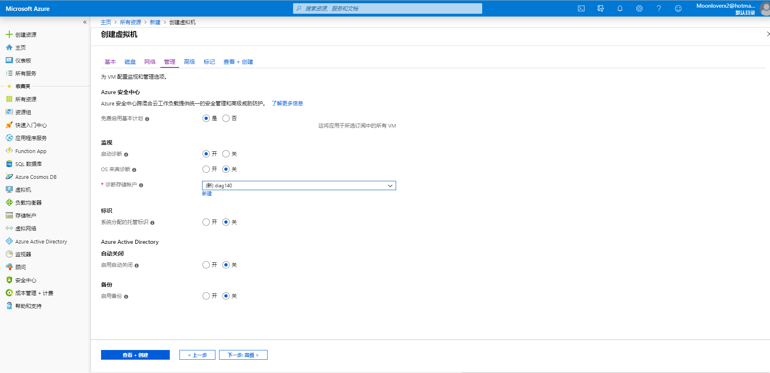
Task: Set 启用备份 to 关
Action: [x=226, y=296]
